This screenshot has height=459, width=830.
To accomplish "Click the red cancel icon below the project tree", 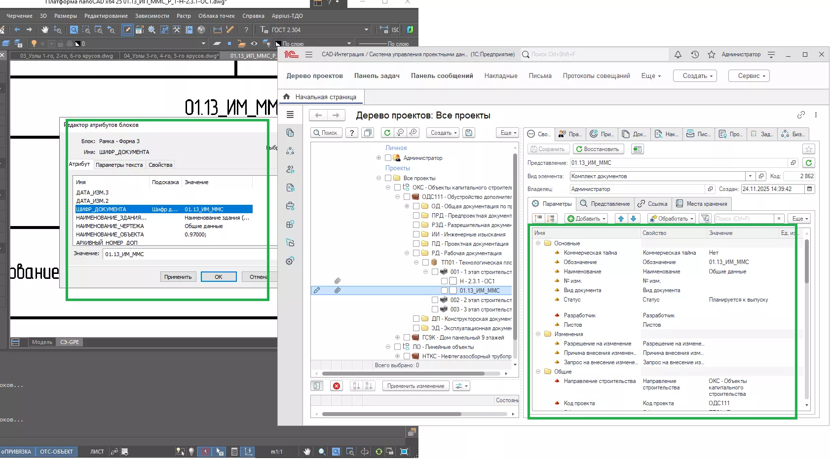I will 337,386.
